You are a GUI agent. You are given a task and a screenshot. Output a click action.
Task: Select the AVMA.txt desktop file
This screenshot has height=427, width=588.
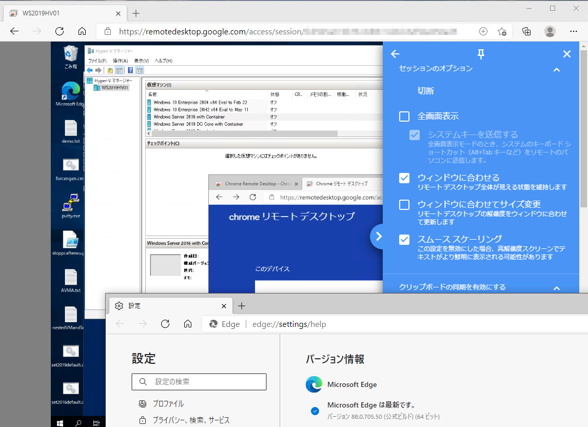(x=70, y=281)
